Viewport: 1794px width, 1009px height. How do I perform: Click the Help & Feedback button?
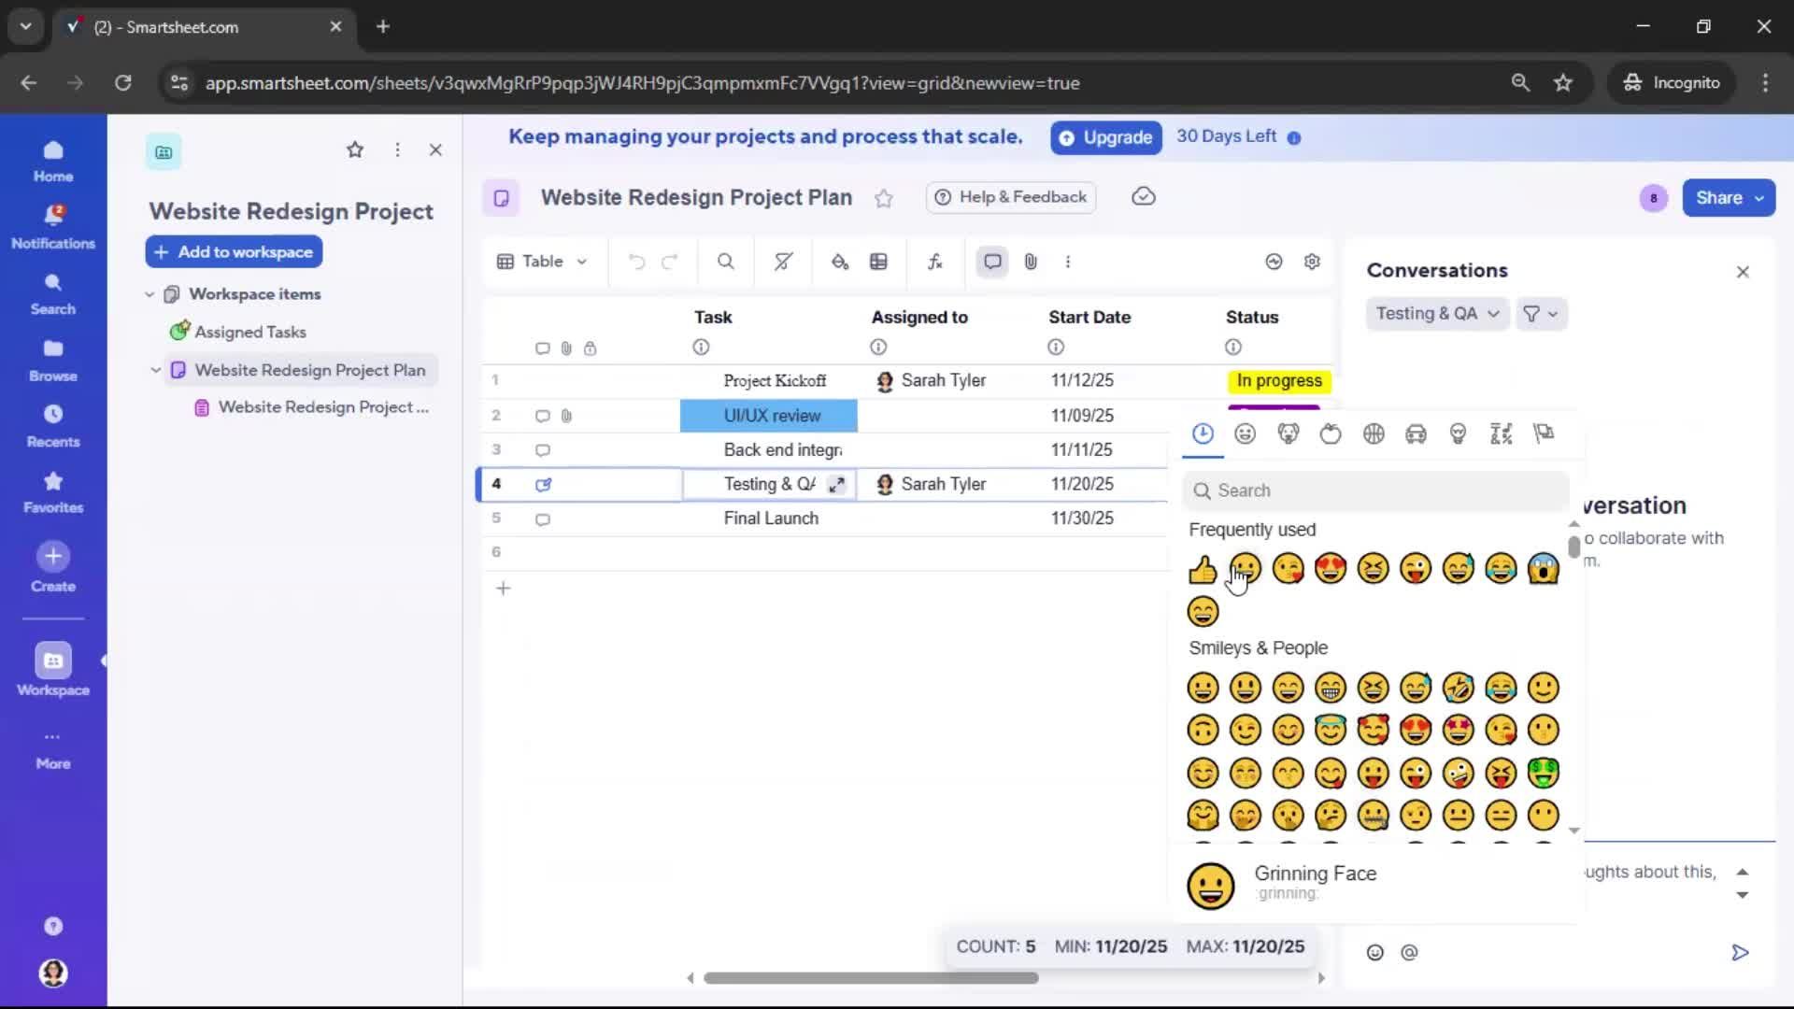(x=1010, y=197)
